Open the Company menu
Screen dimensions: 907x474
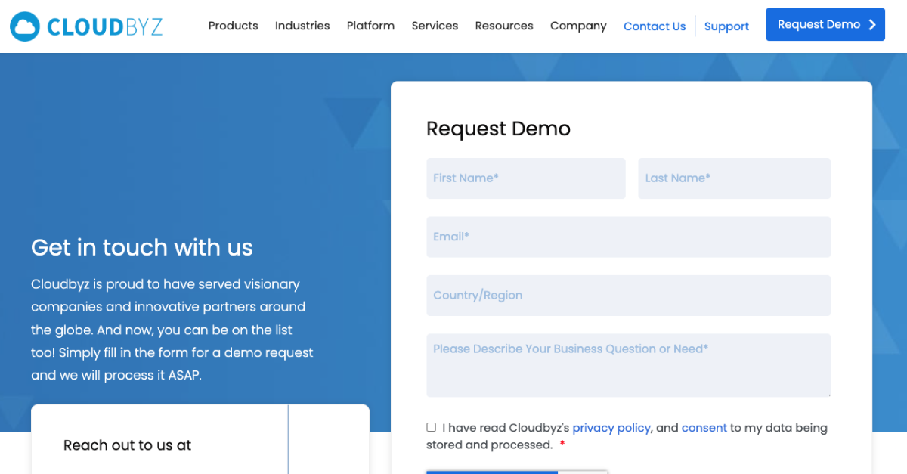pos(578,26)
